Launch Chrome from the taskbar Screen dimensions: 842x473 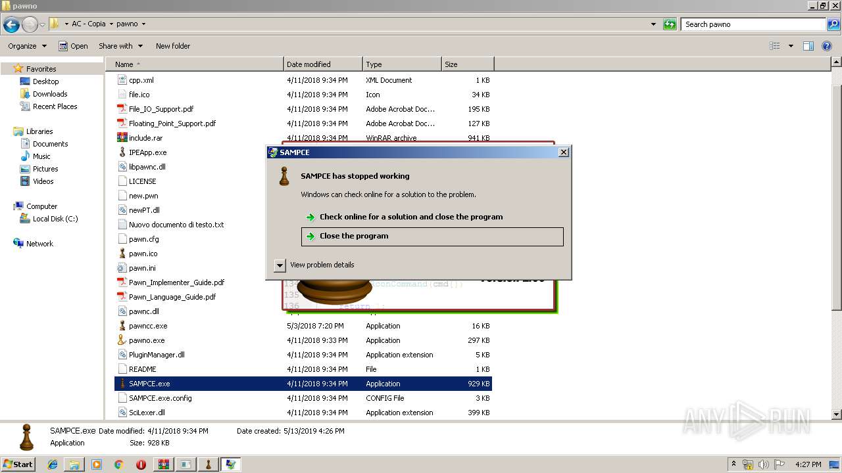(x=118, y=464)
